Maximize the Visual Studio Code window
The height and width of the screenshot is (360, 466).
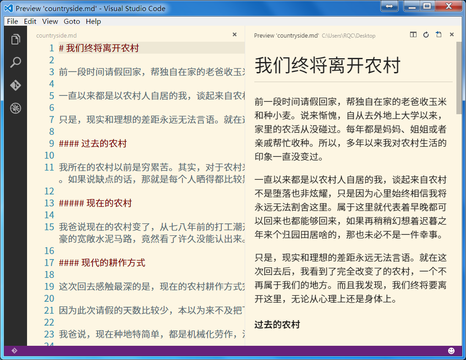click(x=427, y=6)
